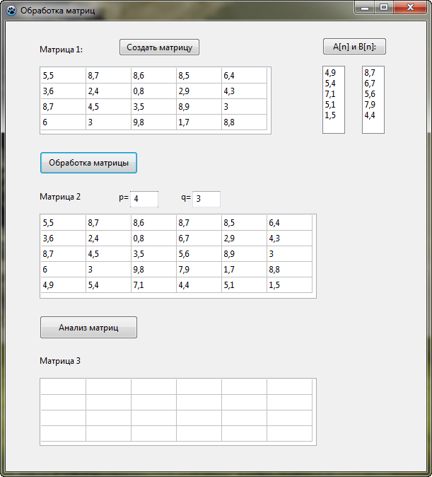Click cell 6,4 in Матрица 2 grid

pyautogui.click(x=290, y=223)
